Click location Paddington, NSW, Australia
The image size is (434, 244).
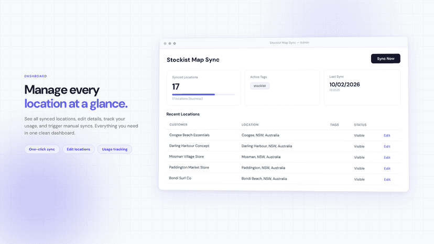(x=263, y=168)
